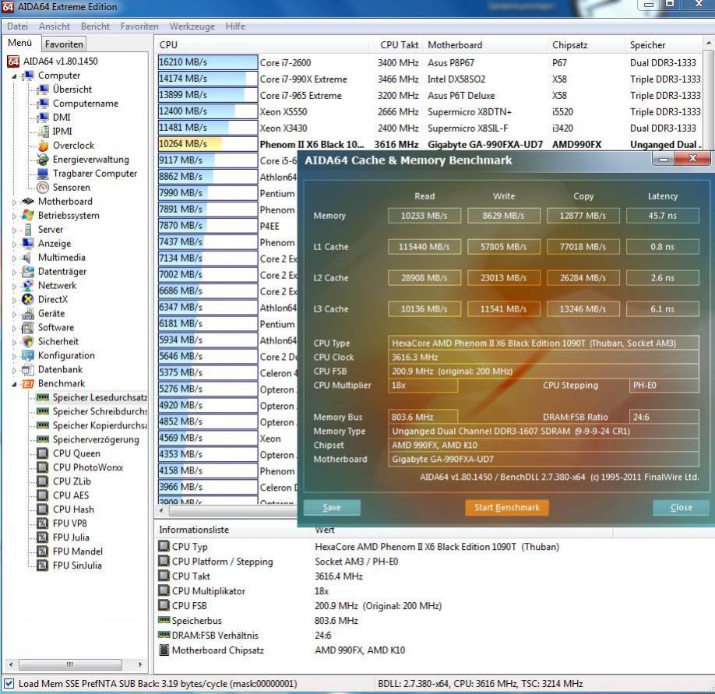Click the Benchmark folder icon
Screen dimensions: 715x694
pos(28,384)
